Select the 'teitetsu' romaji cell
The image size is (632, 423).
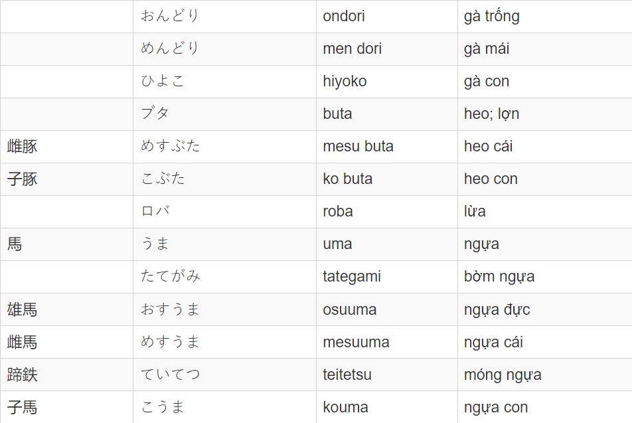387,375
